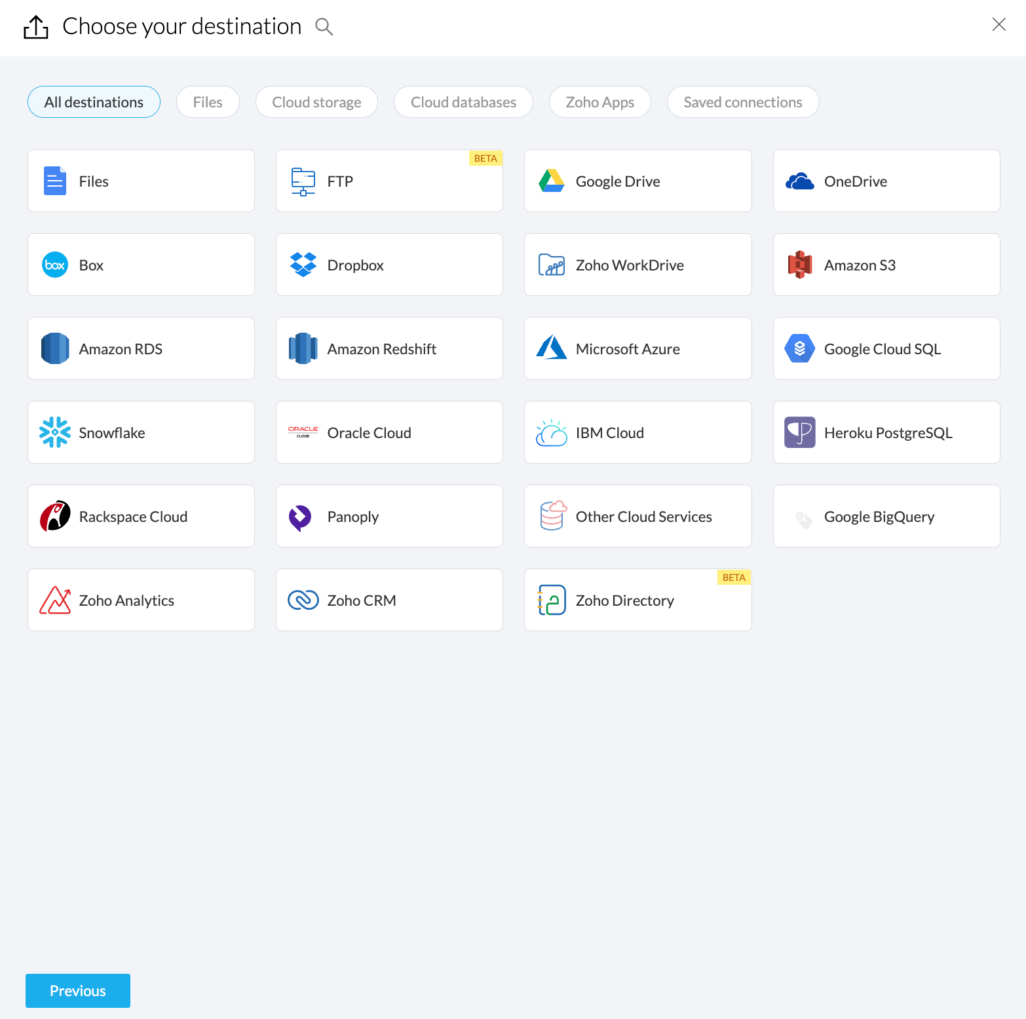Screen dimensions: 1026x1019
Task: Click the Google Cloud SQL hexagon icon
Action: tap(800, 348)
